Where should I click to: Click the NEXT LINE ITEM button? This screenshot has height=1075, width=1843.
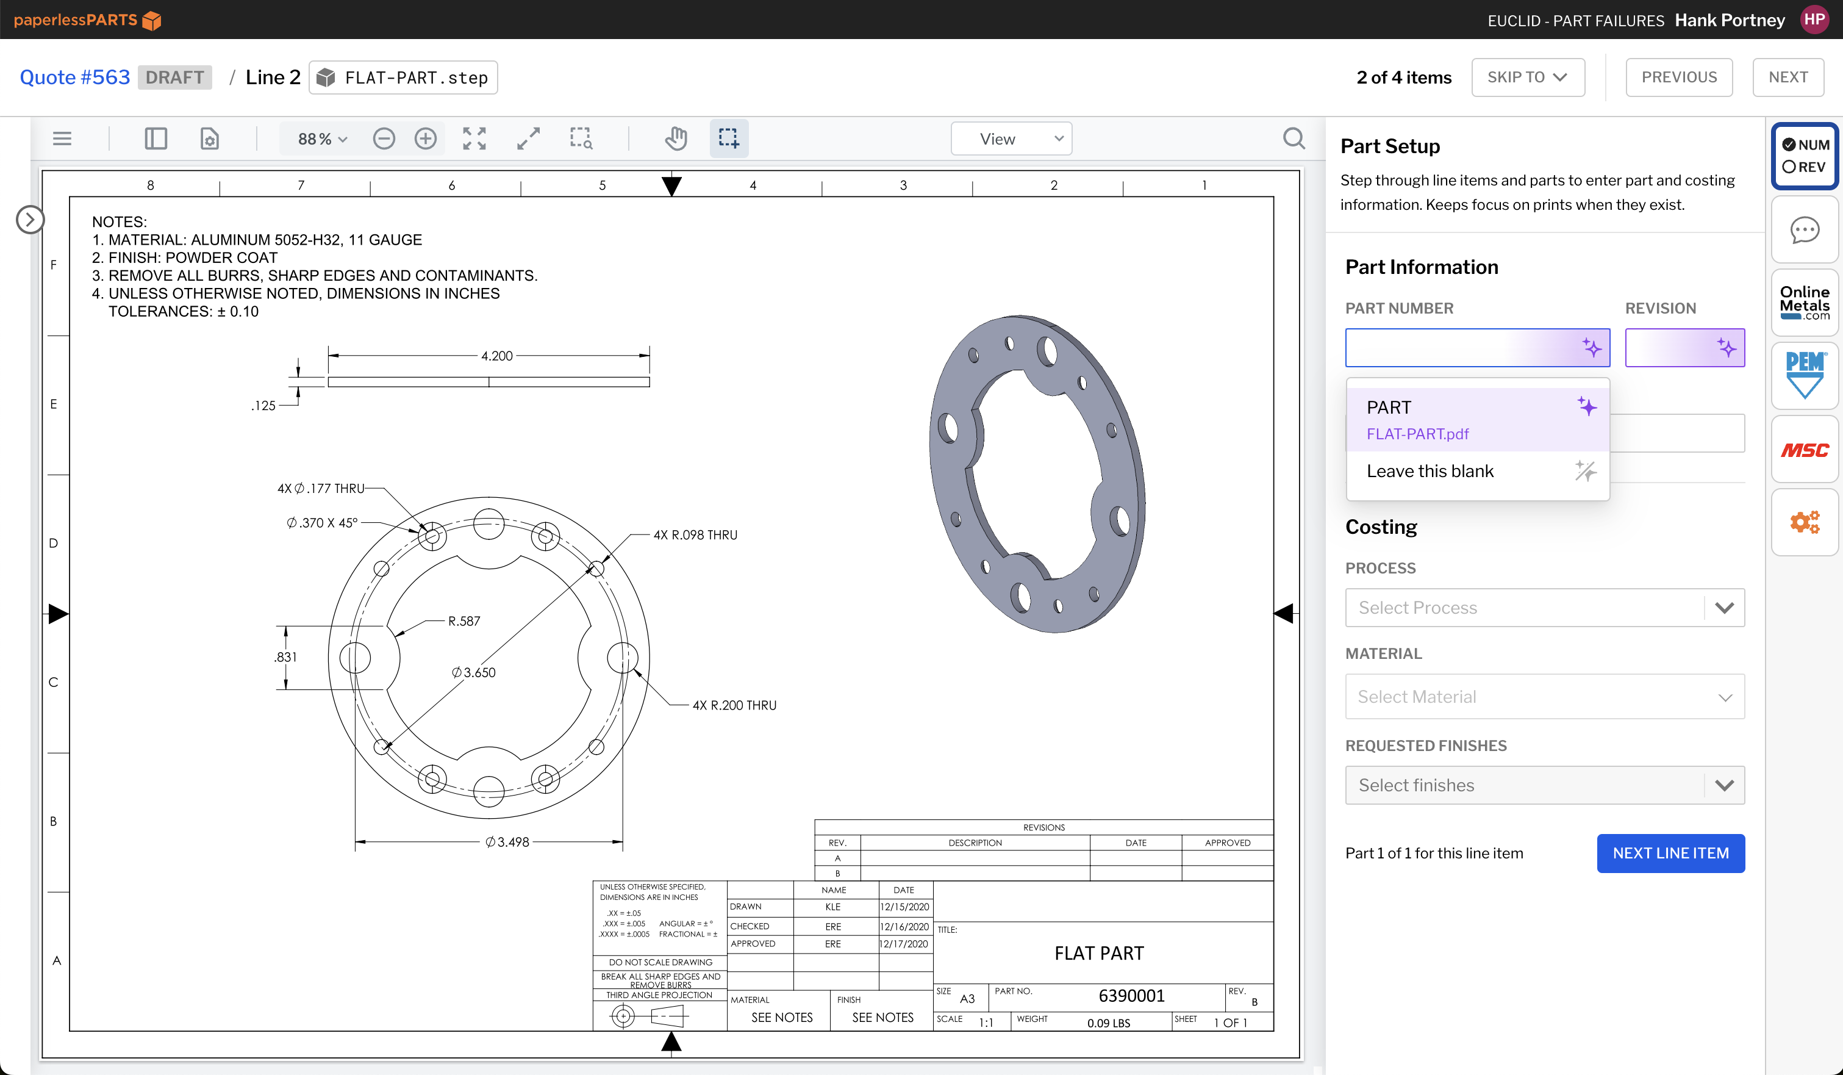coord(1670,854)
